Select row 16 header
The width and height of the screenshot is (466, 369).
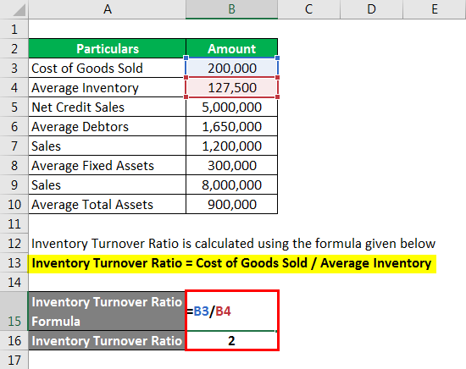(x=14, y=340)
